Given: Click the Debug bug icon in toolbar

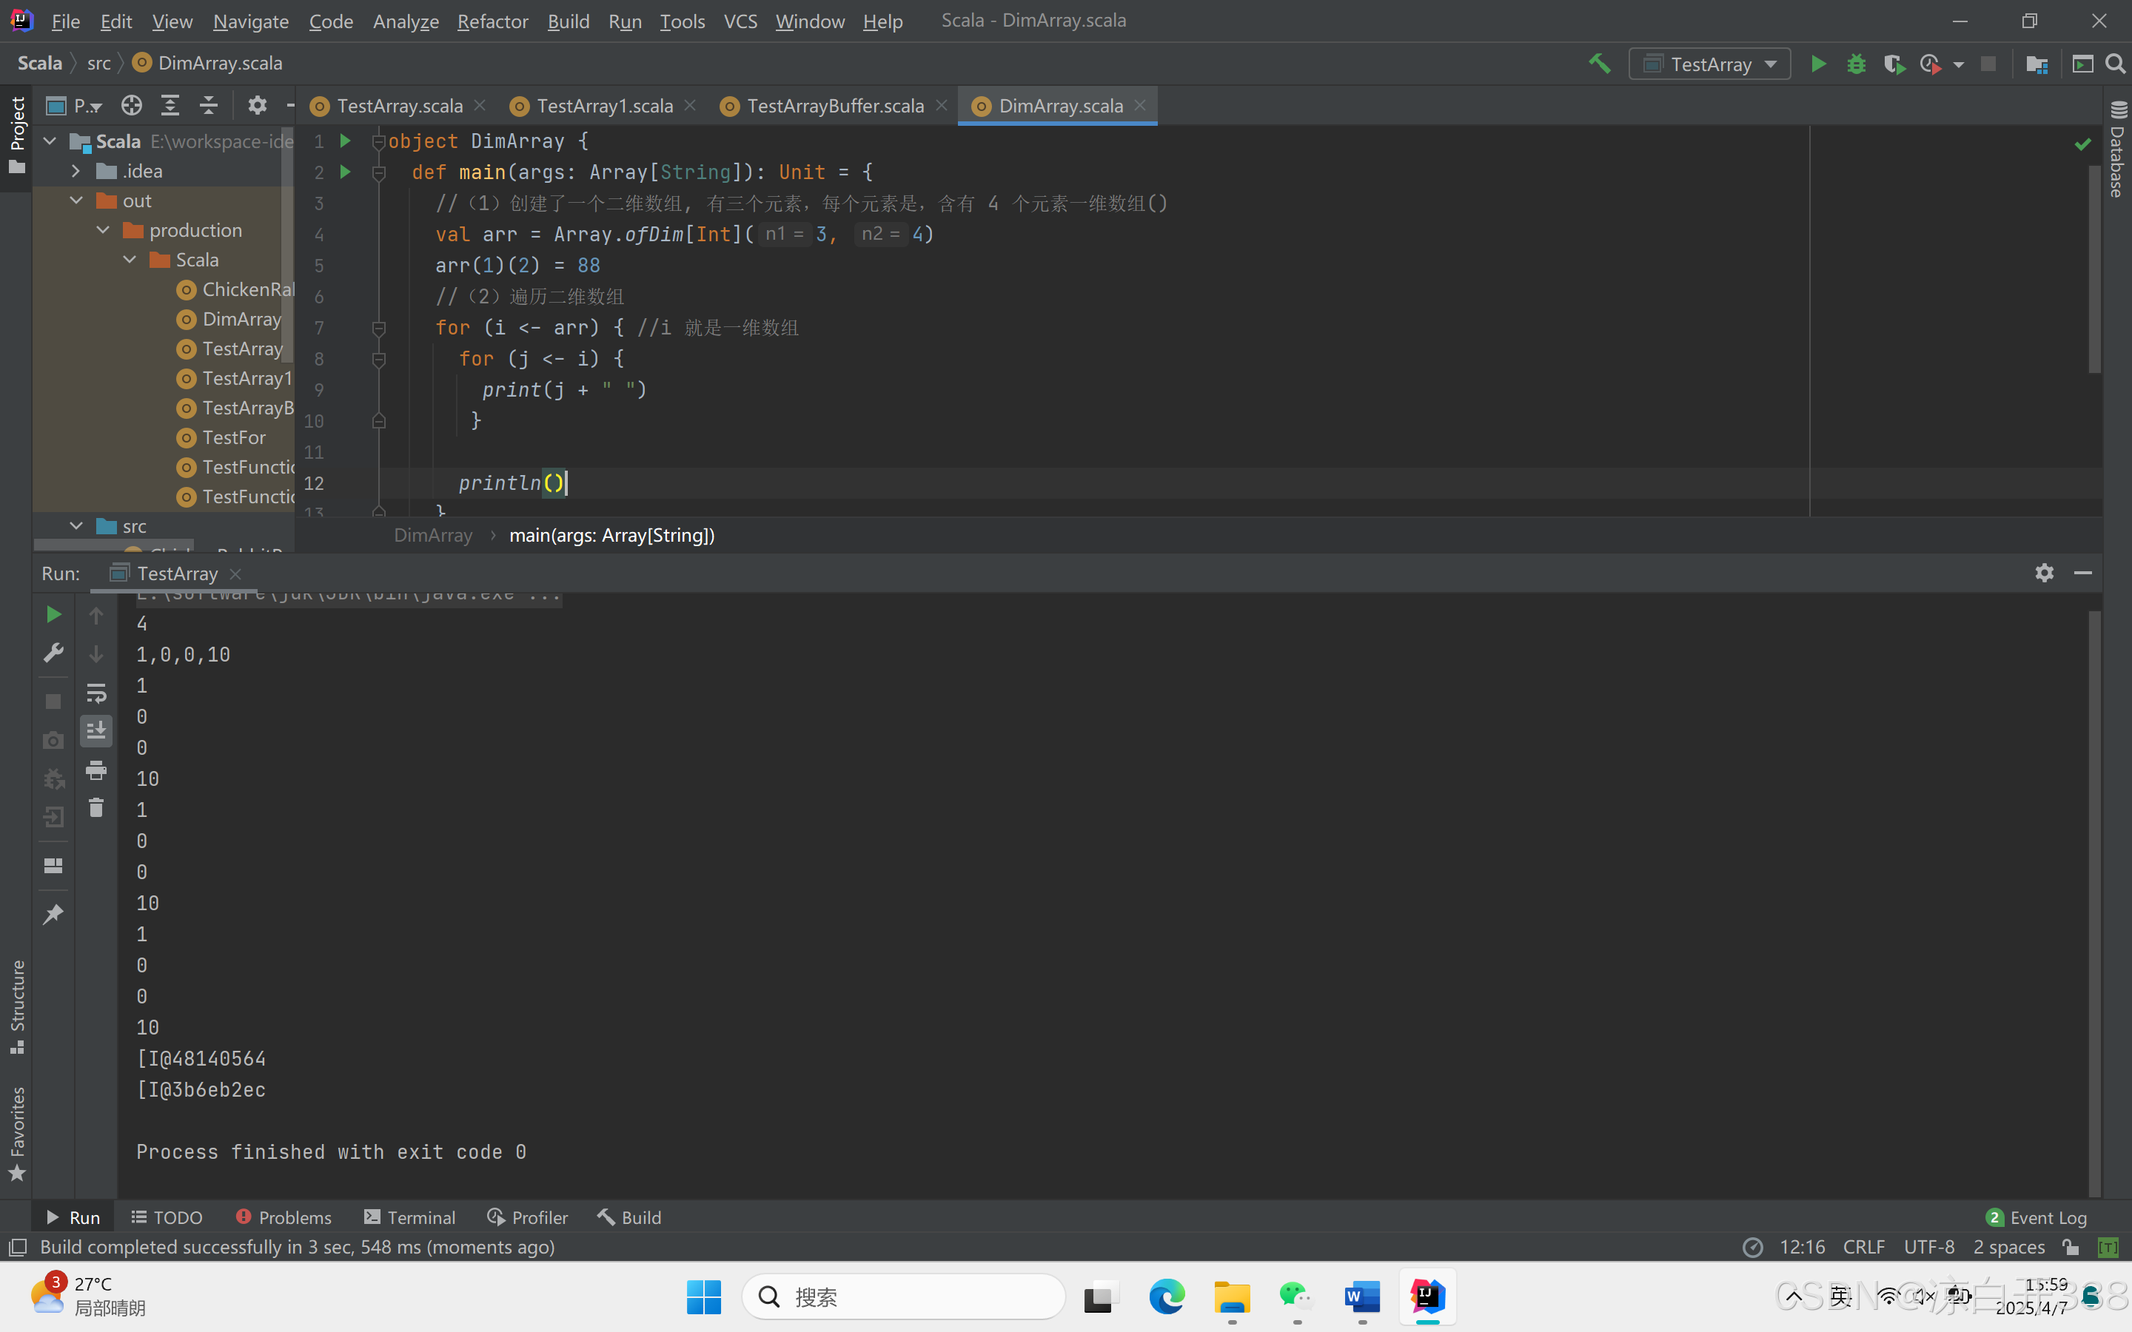Looking at the screenshot, I should [x=1857, y=64].
